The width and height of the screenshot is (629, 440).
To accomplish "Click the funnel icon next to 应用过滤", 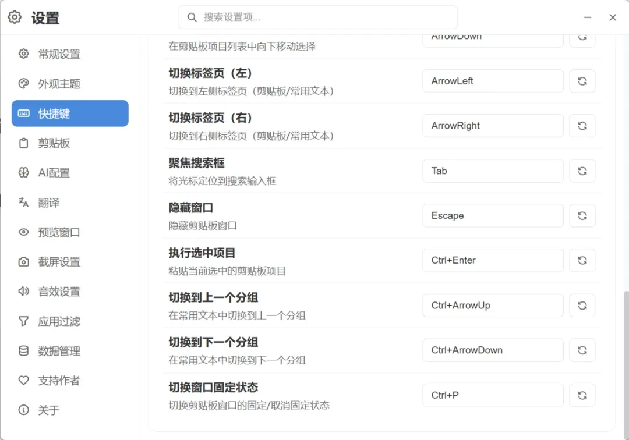I will [x=24, y=321].
